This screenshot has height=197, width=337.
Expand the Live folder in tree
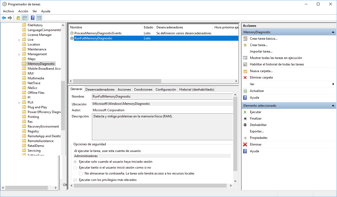(x=19, y=40)
